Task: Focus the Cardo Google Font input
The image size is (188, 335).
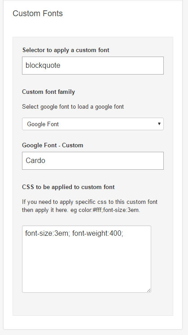Action: pos(93,161)
